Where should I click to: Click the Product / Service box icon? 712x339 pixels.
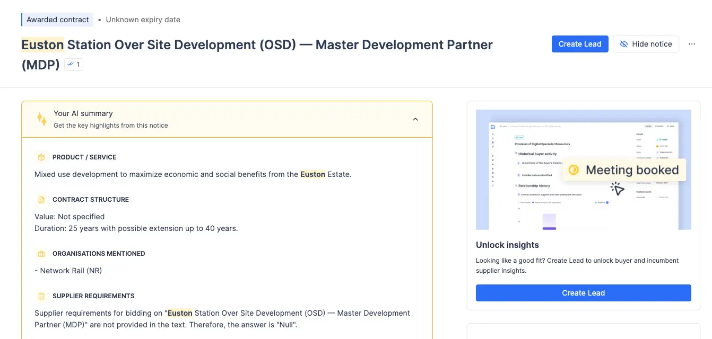[41, 157]
